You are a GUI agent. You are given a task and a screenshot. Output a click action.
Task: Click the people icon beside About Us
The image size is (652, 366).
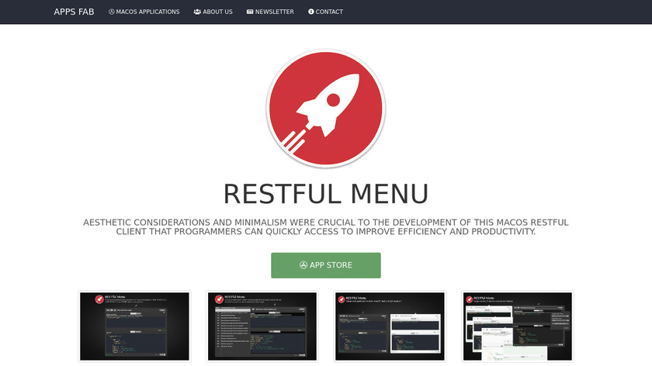[197, 12]
